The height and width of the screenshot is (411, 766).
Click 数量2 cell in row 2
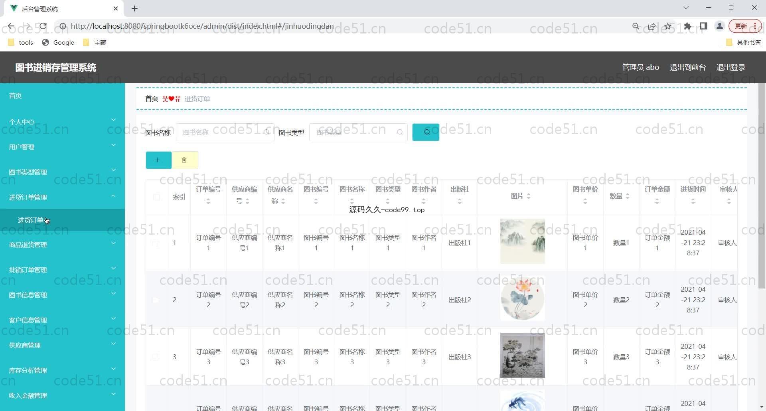[x=621, y=300]
